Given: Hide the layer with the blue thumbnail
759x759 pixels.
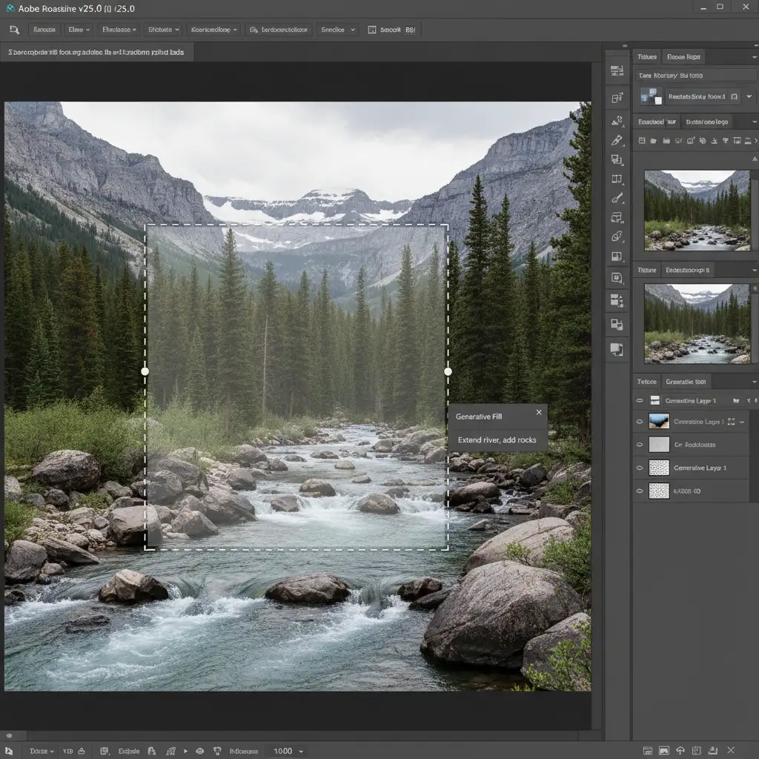Looking at the screenshot, I should click(x=640, y=422).
